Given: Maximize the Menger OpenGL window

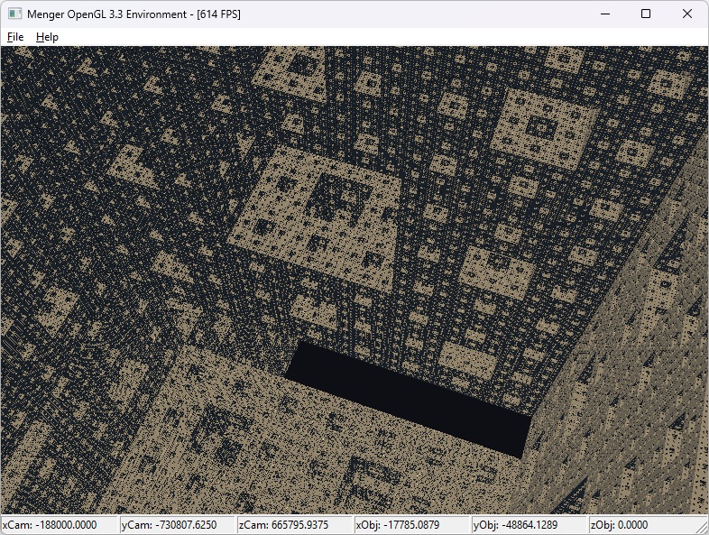Looking at the screenshot, I should 646,14.
